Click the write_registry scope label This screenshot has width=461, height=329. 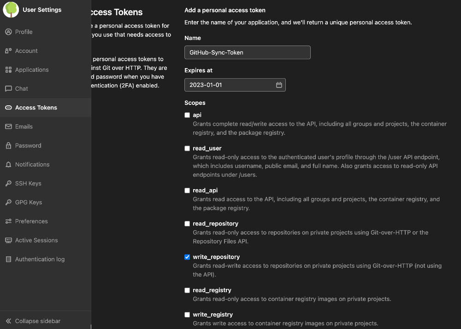(213, 315)
